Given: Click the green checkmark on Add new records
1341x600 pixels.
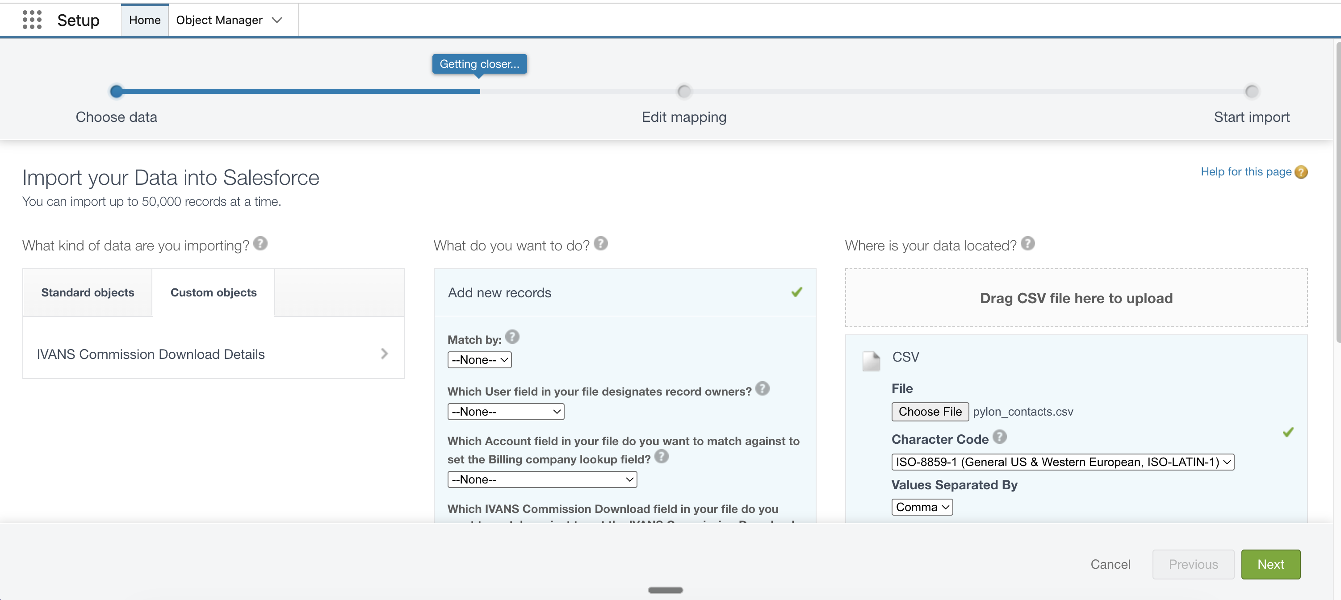Looking at the screenshot, I should [796, 292].
